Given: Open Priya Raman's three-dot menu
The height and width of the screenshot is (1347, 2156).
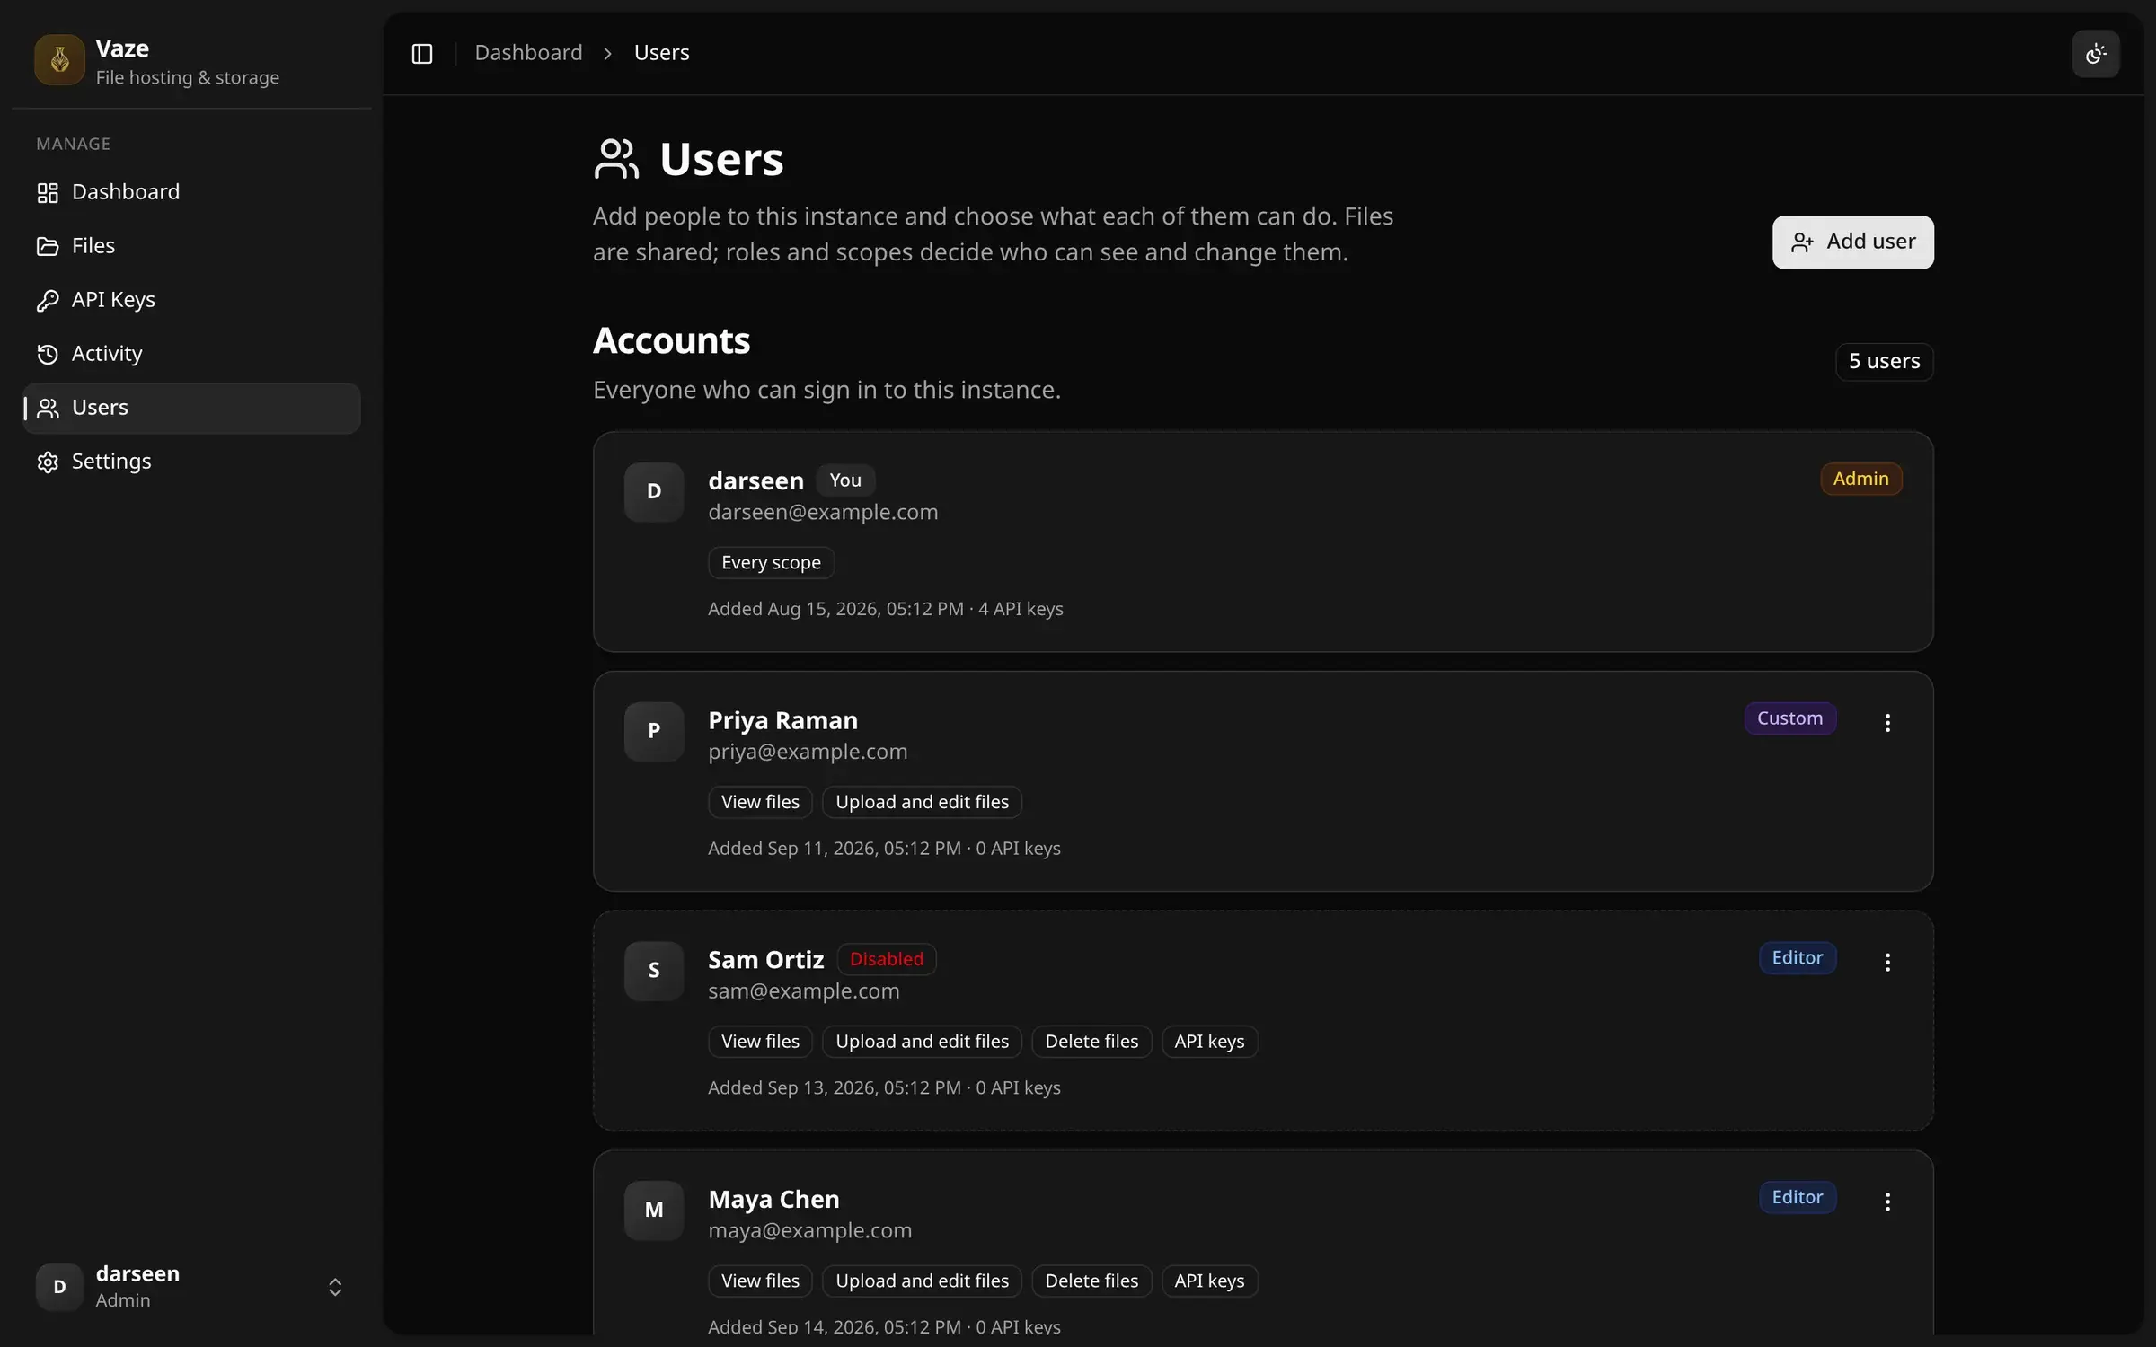Looking at the screenshot, I should 1887,723.
